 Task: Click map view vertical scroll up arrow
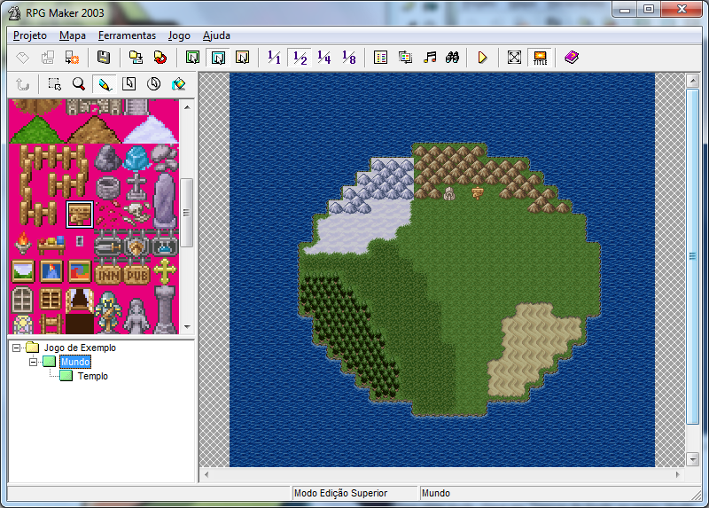coord(693,81)
